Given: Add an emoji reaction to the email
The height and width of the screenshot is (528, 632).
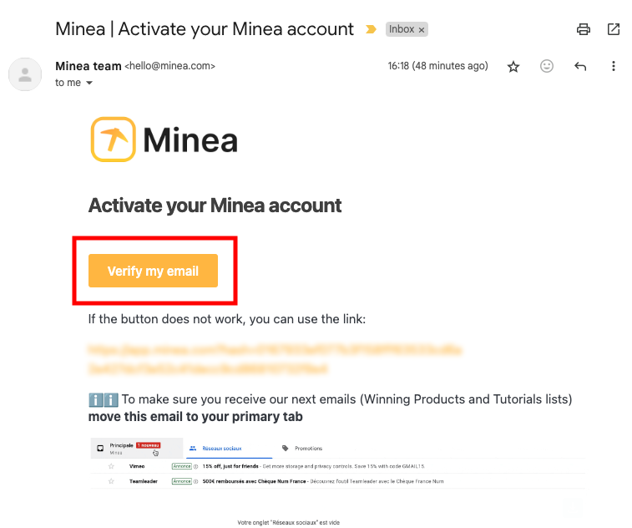Looking at the screenshot, I should (547, 66).
